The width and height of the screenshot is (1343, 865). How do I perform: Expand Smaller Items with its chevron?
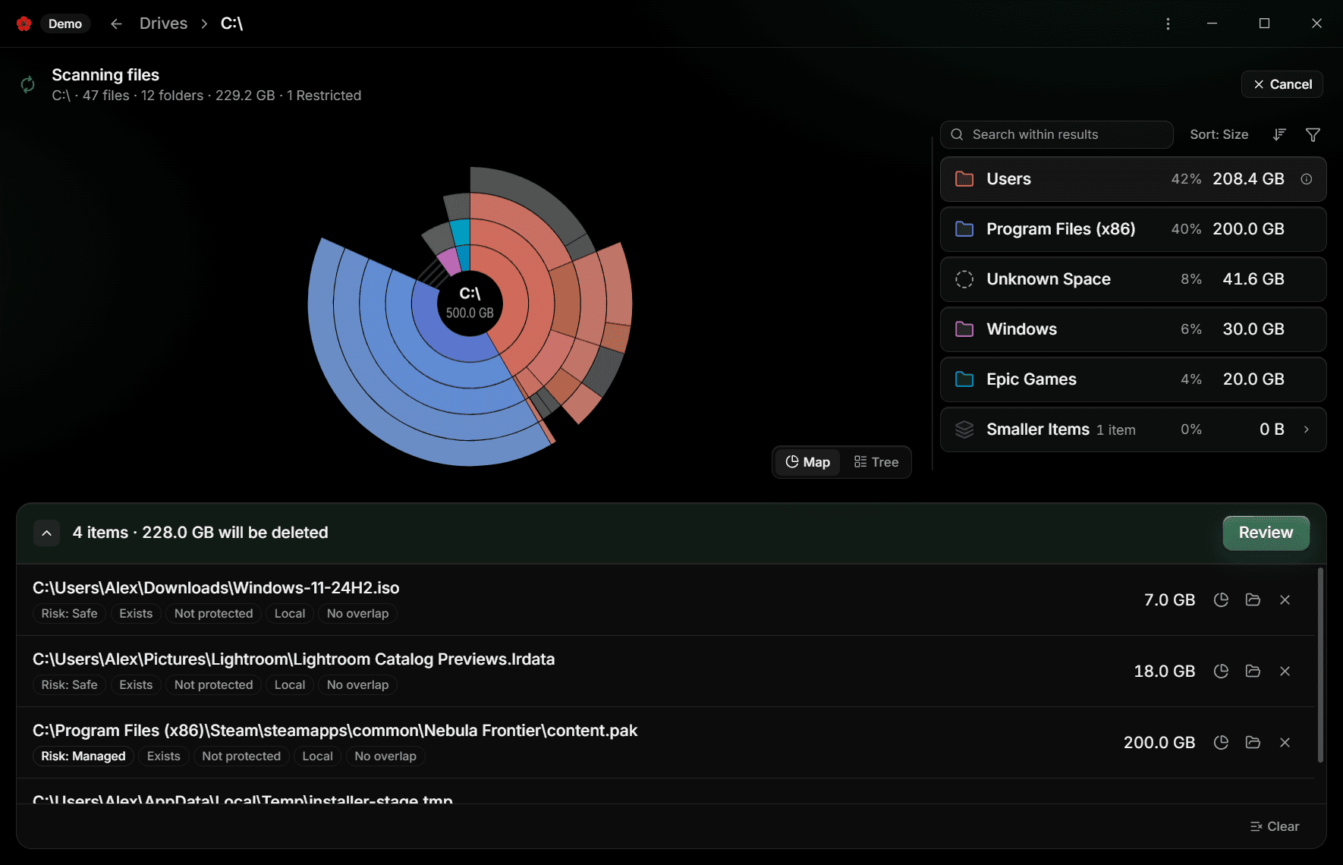point(1307,429)
